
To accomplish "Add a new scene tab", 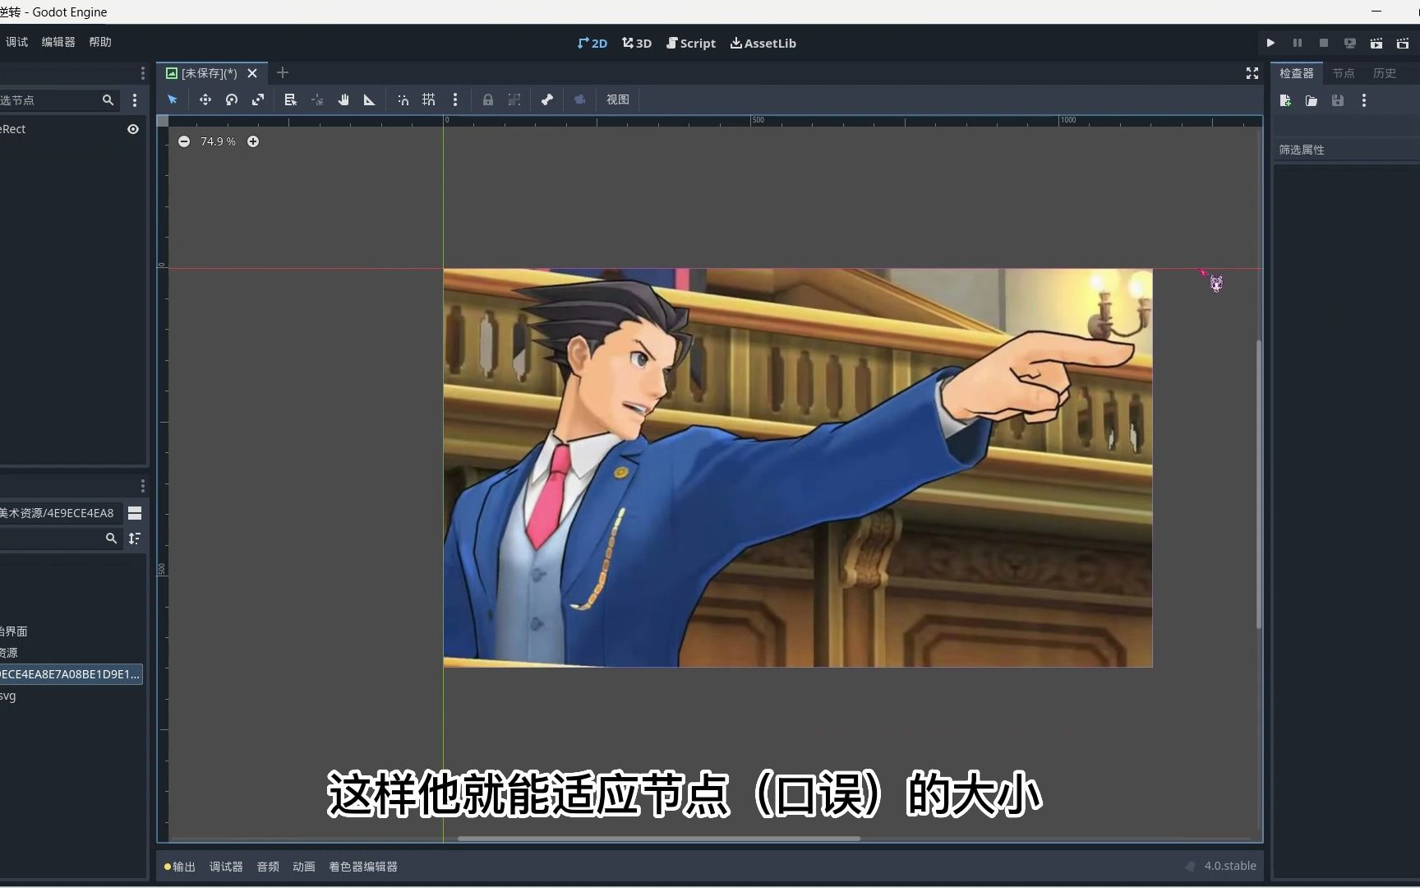I will pos(283,72).
